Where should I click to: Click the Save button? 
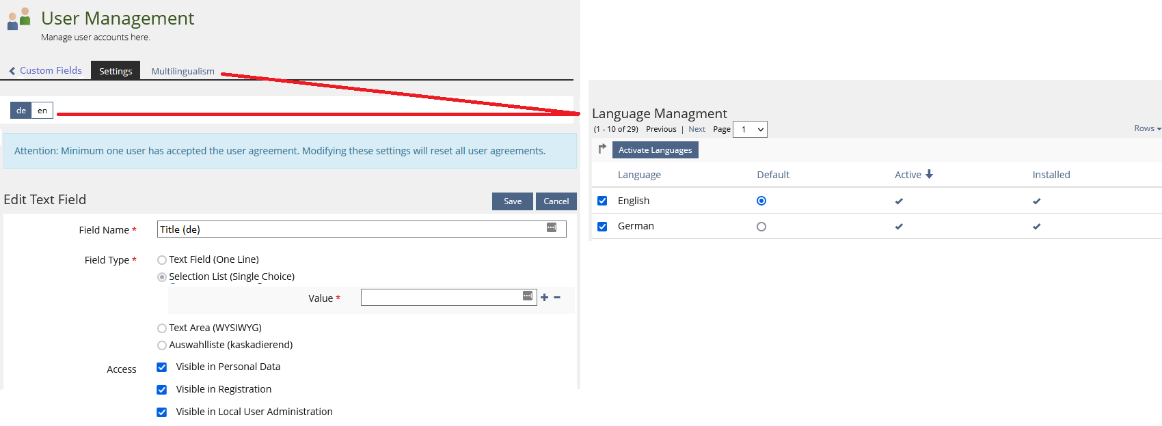pos(512,201)
